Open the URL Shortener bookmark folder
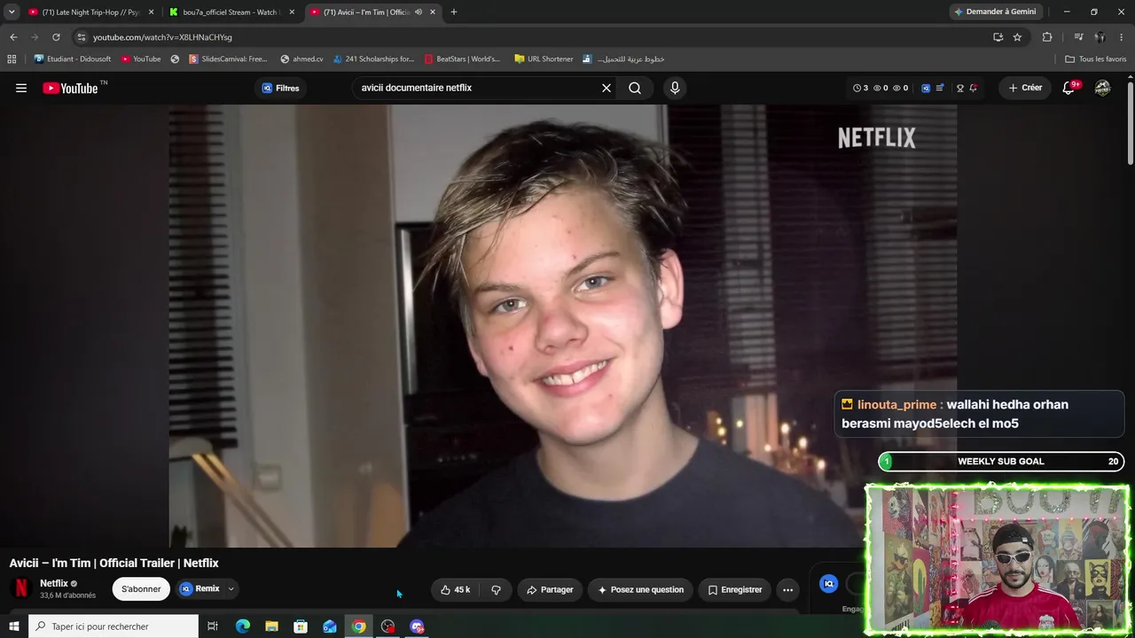The height and width of the screenshot is (638, 1135). tap(544, 59)
